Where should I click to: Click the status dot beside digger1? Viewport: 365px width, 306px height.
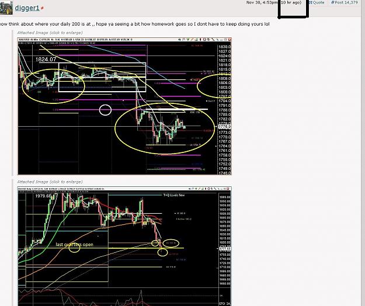pos(42,8)
